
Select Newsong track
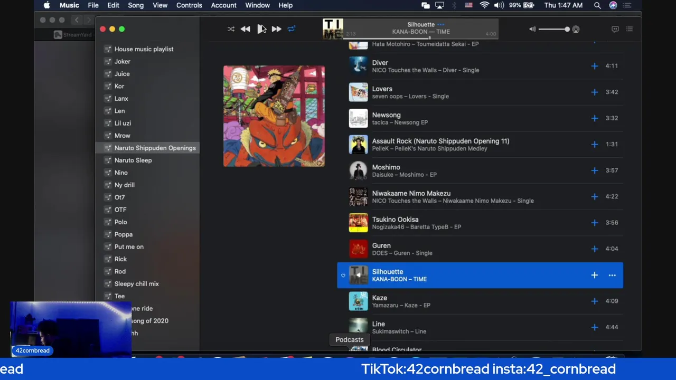pyautogui.click(x=480, y=118)
